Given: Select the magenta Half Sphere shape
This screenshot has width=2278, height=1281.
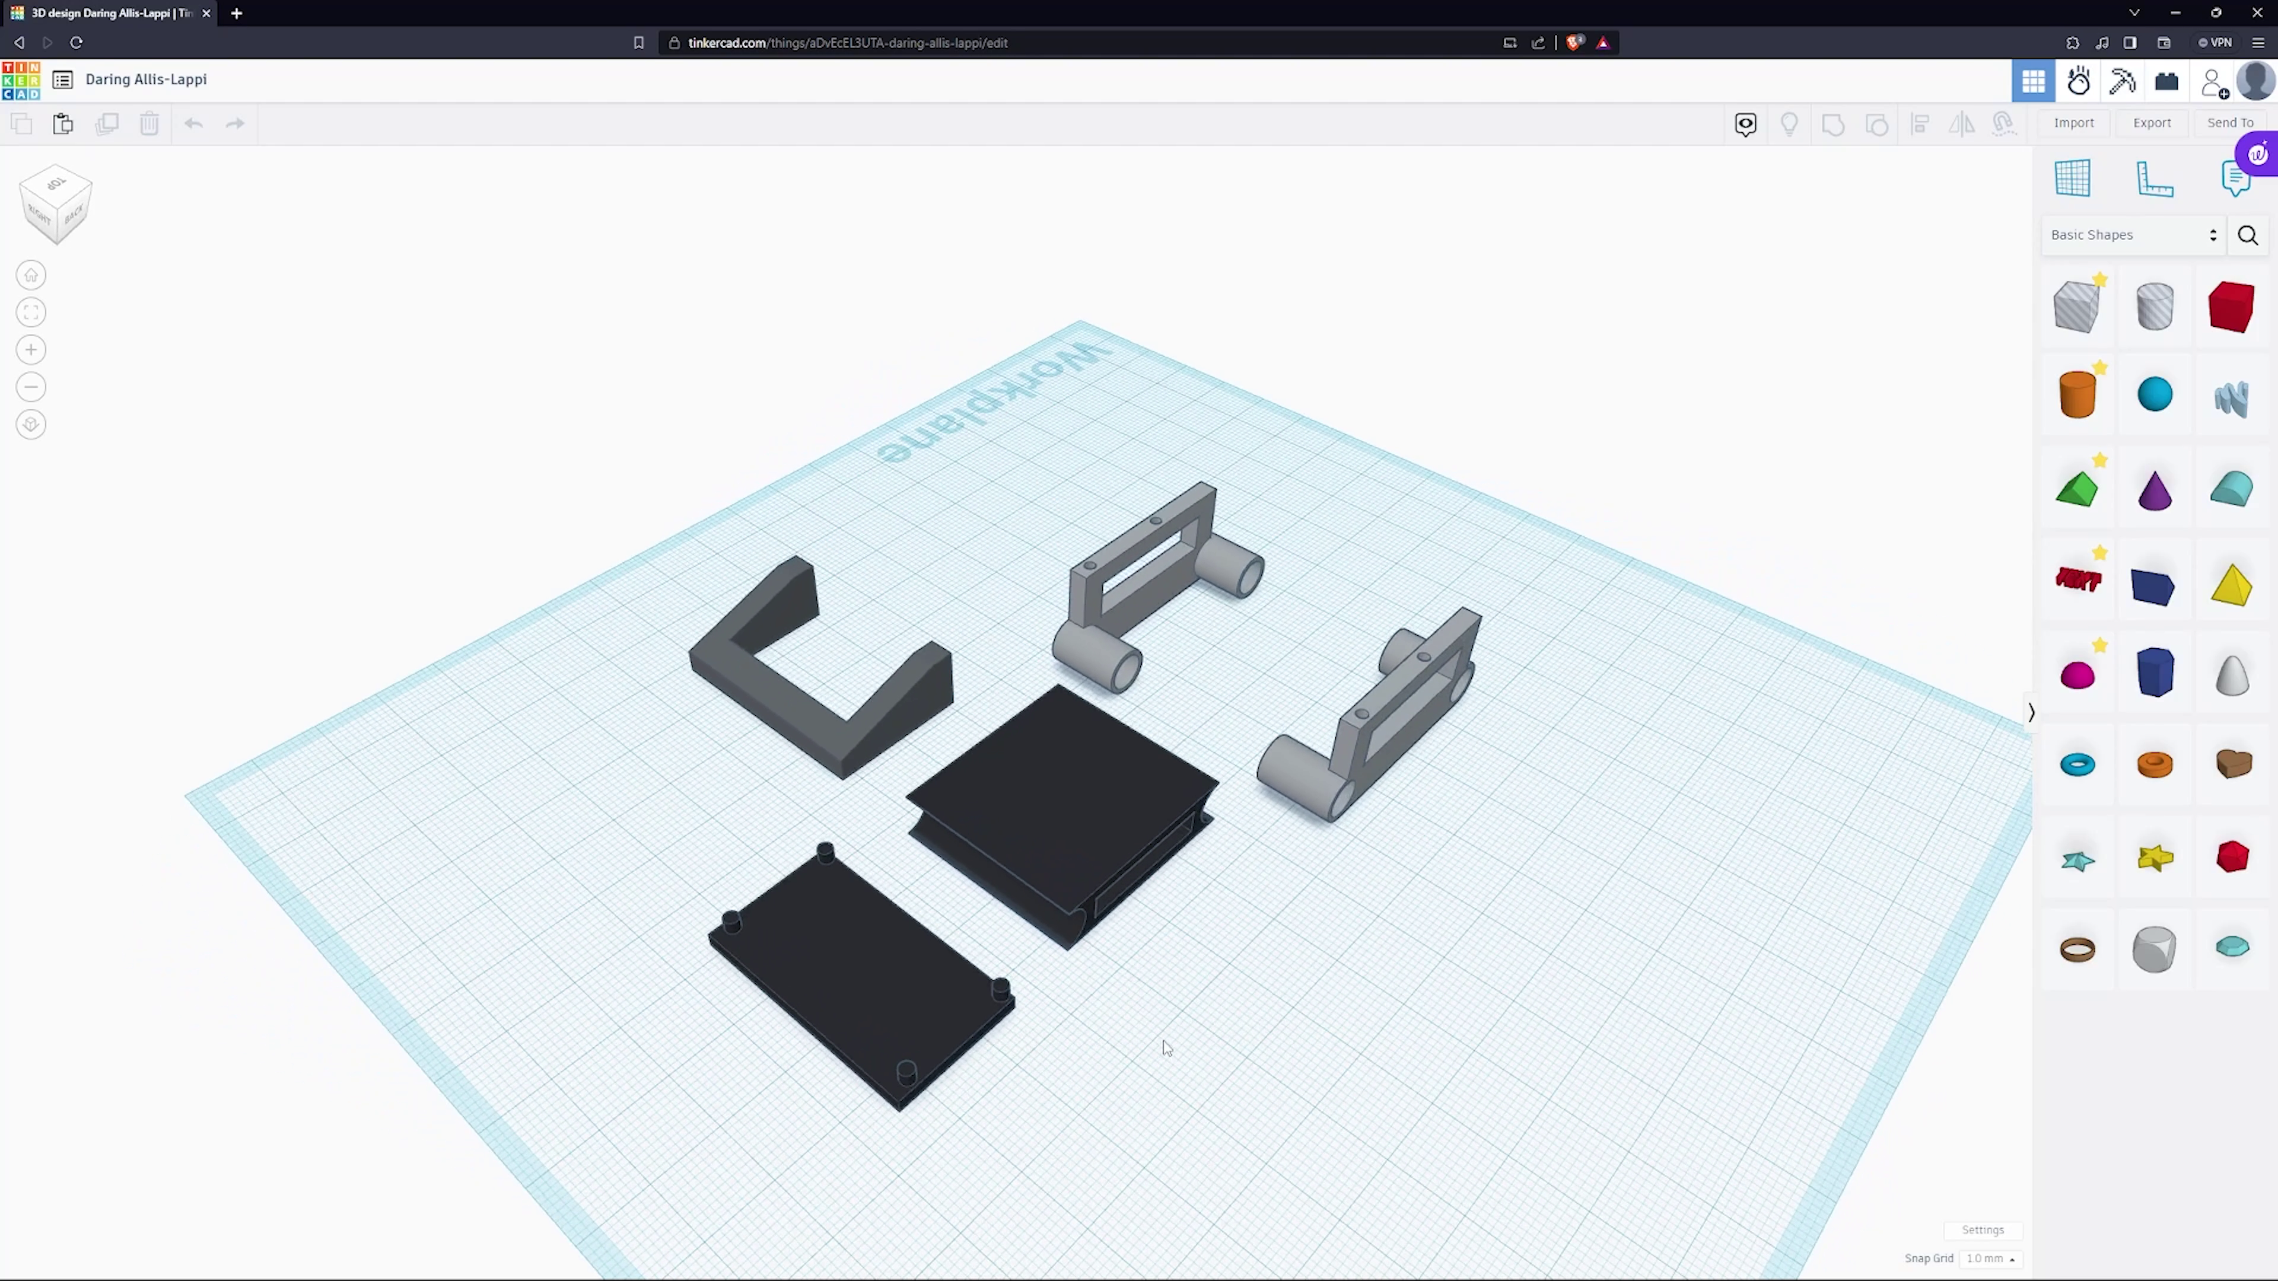Looking at the screenshot, I should (x=2077, y=674).
